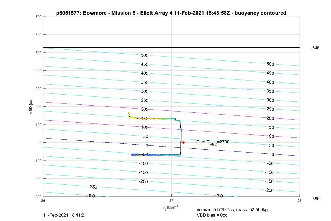Click the plot title mentioning Bowmore Mission 5

click(x=171, y=13)
